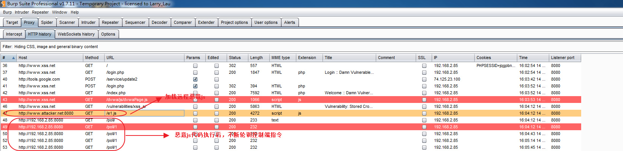The image size is (623, 151).
Task: Toggle Params checkbox for POST /login.php row
Action: 195,86
